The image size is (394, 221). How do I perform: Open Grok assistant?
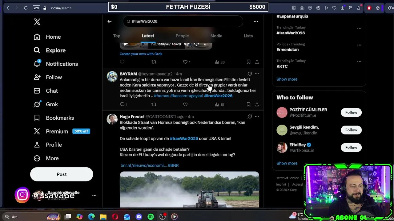[x=46, y=104]
